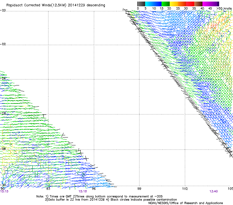Viewport: 233px width, 205px height.
Task: Click the '99' longitude axis label
Action: [139, 189]
